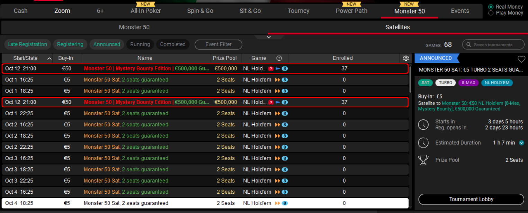Toggle the Running filter chip

(x=140, y=45)
